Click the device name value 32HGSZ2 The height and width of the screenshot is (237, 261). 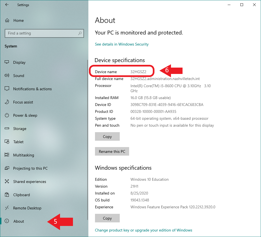coord(138,72)
